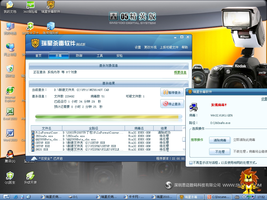Click scroll up arrow of results list

(184, 128)
